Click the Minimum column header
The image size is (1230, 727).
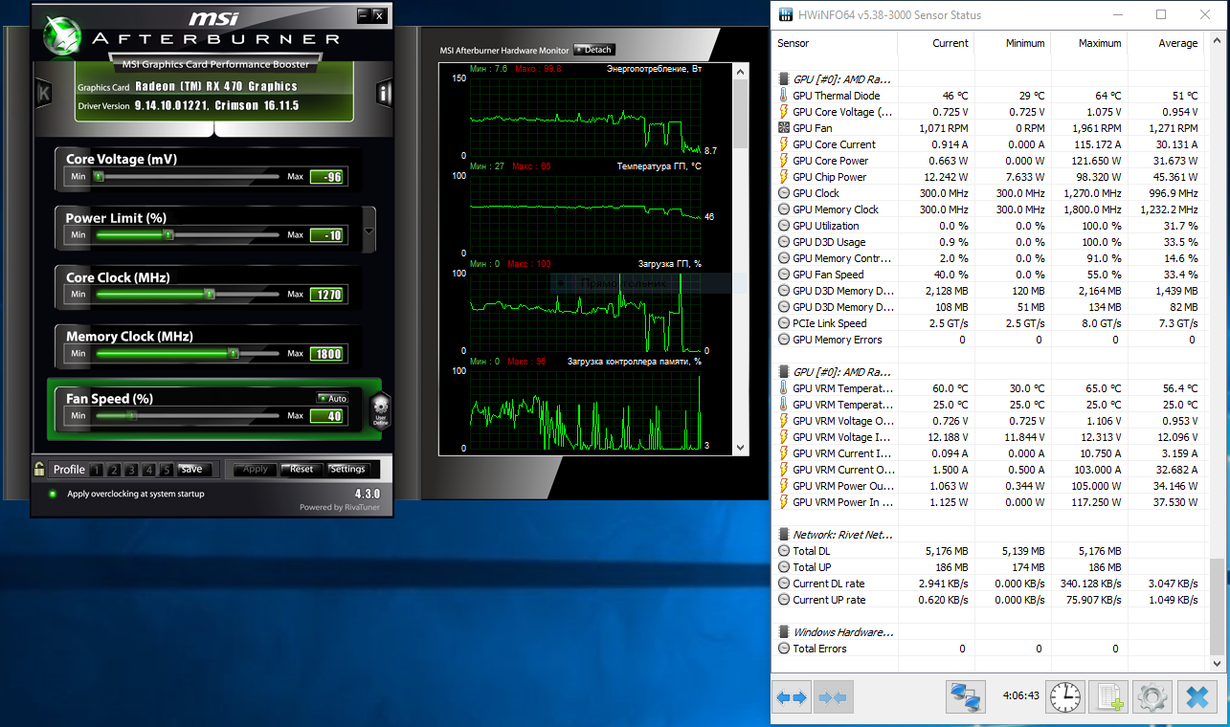point(1013,43)
